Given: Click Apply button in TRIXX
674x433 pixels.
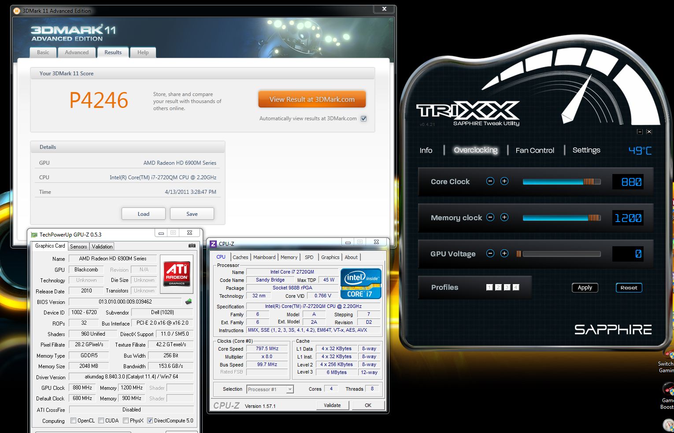Looking at the screenshot, I should coord(585,288).
